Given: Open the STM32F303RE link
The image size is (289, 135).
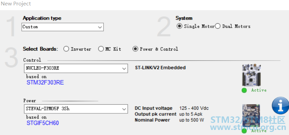Looking at the screenshot, I should pos(45,82).
